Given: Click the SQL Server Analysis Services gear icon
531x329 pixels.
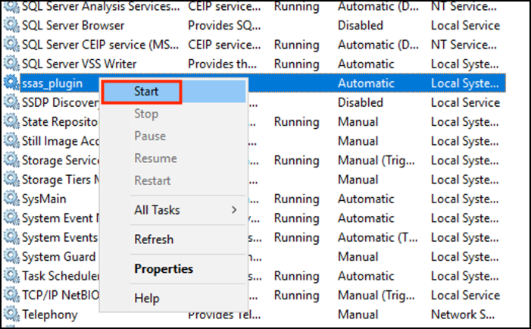Looking at the screenshot, I should tap(11, 6).
